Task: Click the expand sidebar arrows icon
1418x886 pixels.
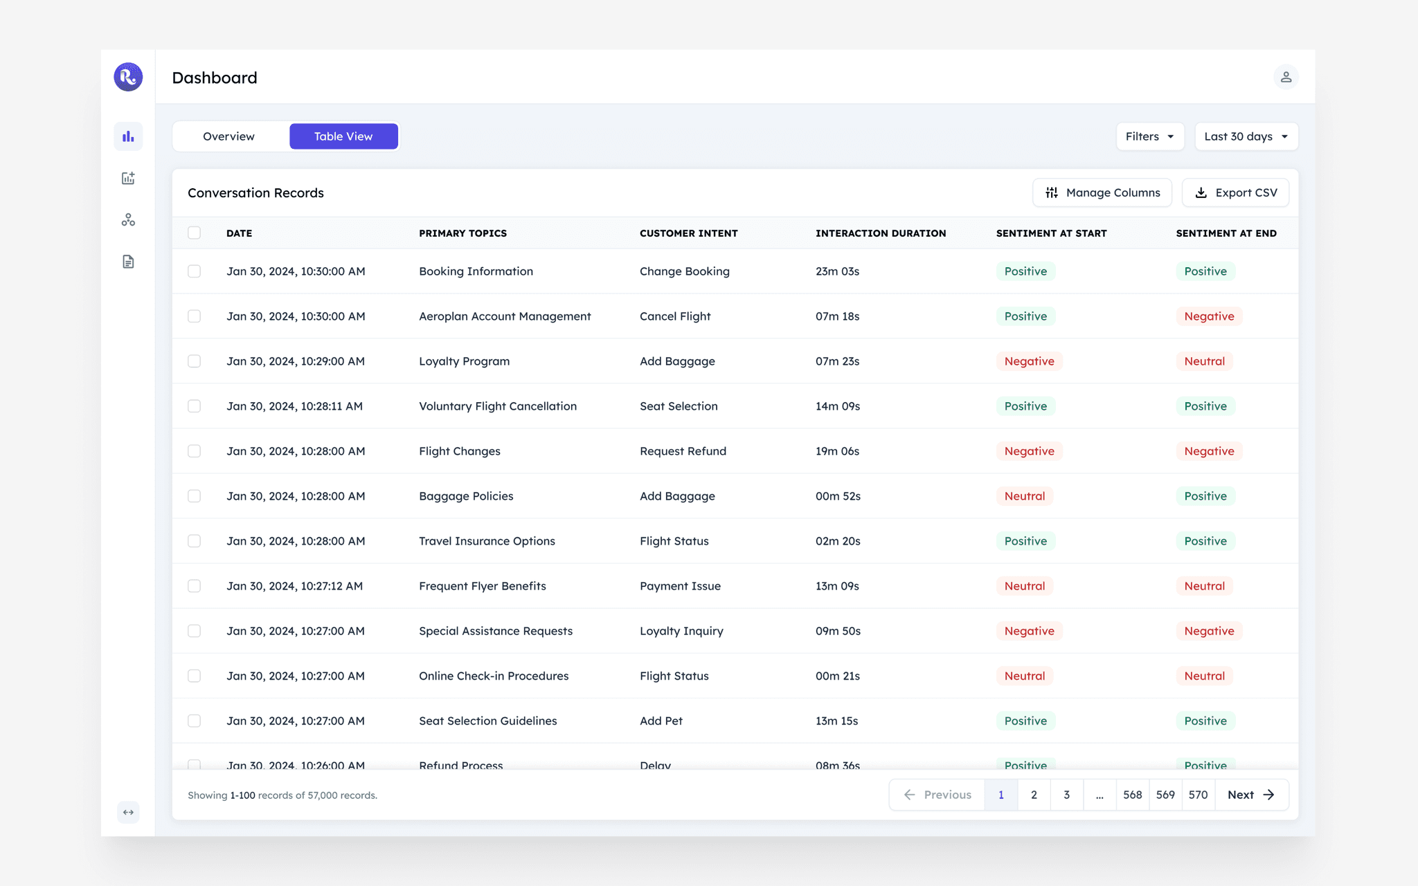Action: click(128, 812)
